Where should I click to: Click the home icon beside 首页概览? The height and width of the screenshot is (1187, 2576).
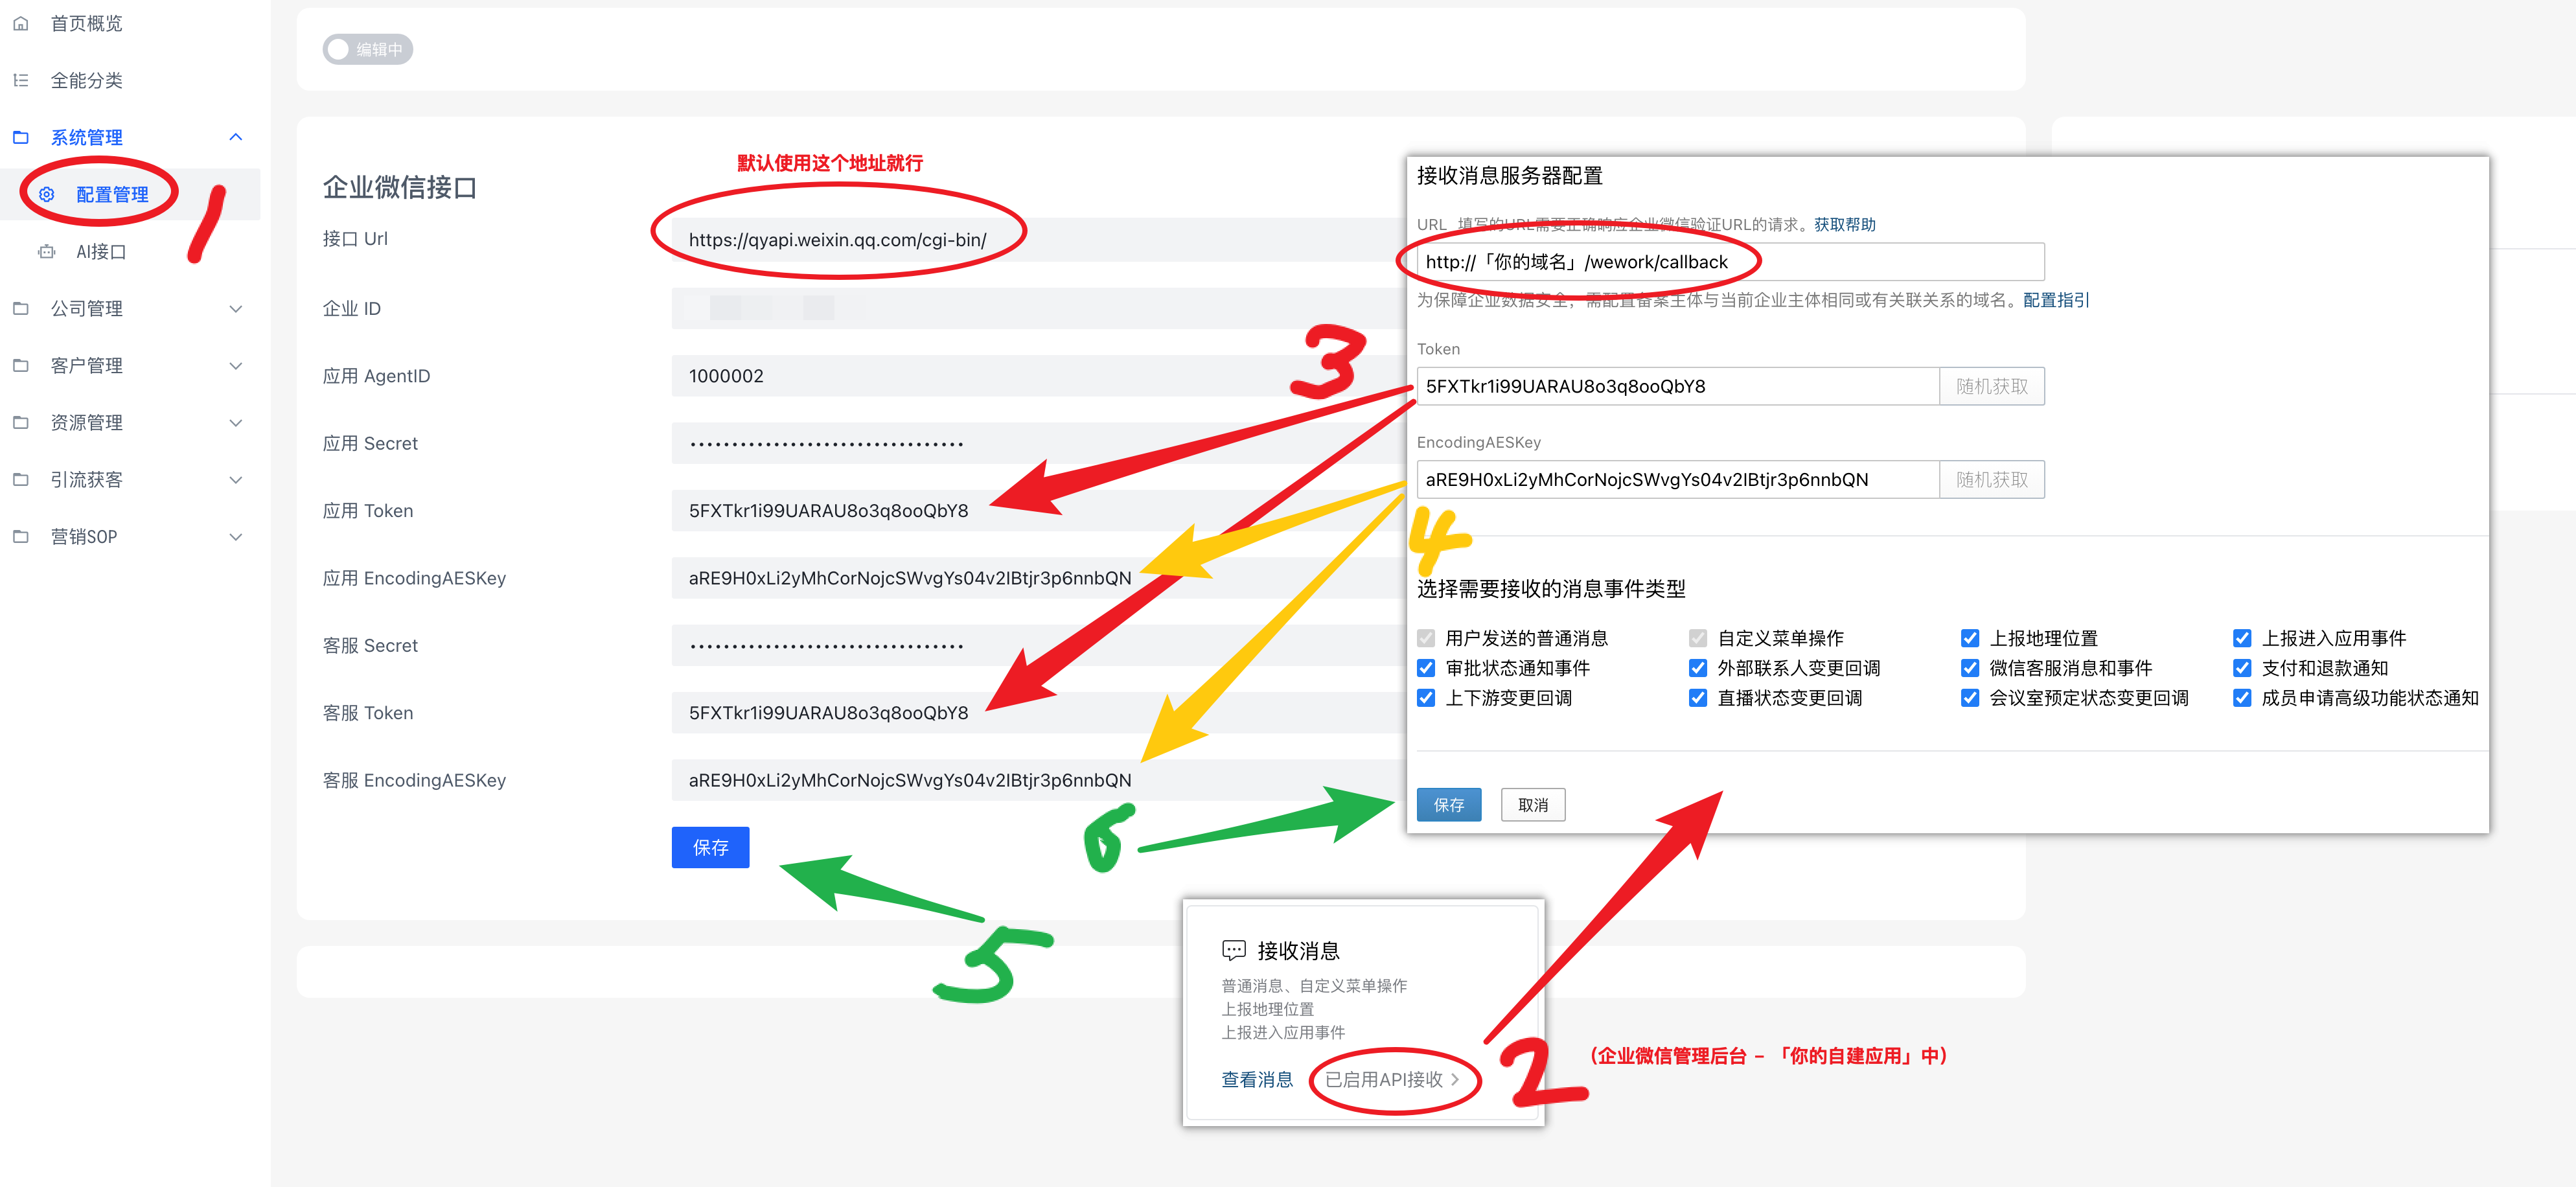click(x=21, y=23)
